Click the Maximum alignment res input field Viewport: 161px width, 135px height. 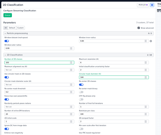(39, 70)
